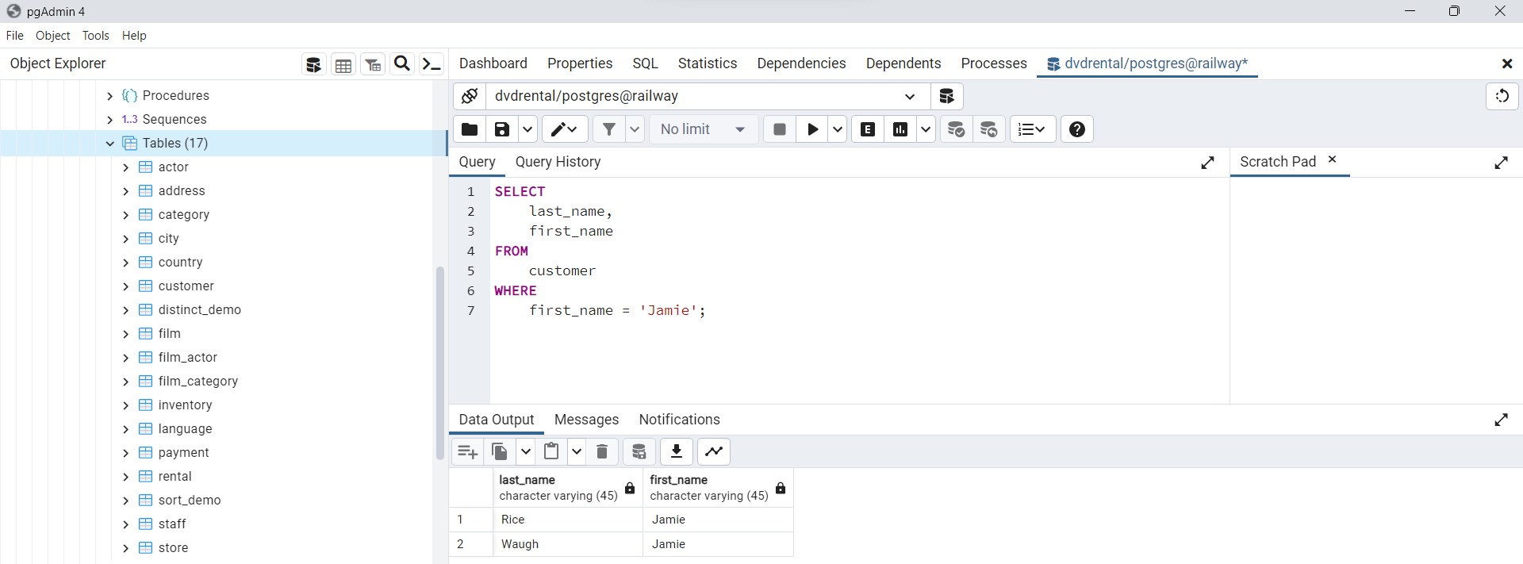Open explain analyze options dropdown arrow
Image resolution: width=1523 pixels, height=564 pixels.
click(926, 129)
